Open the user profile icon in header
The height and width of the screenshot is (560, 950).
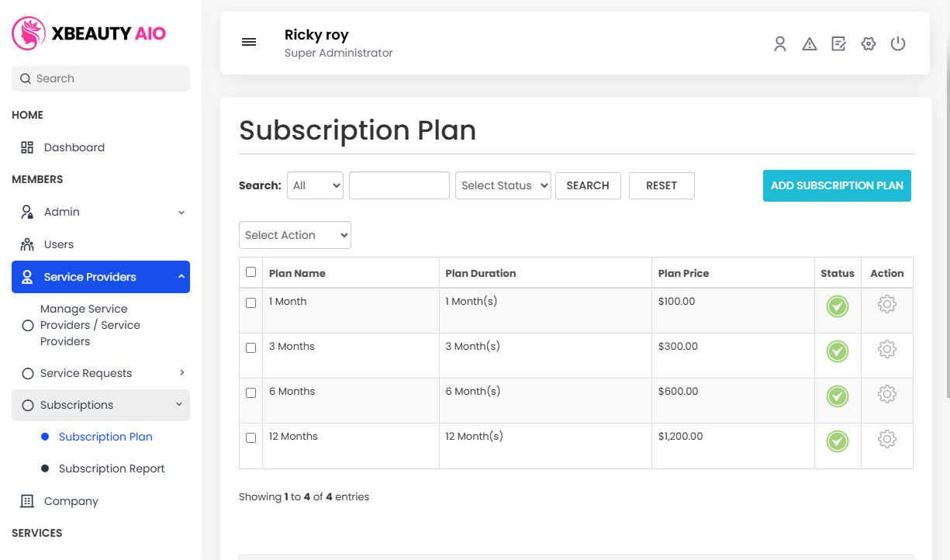779,44
